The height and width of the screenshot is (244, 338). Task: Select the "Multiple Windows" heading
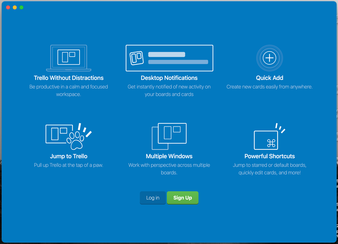click(x=169, y=156)
